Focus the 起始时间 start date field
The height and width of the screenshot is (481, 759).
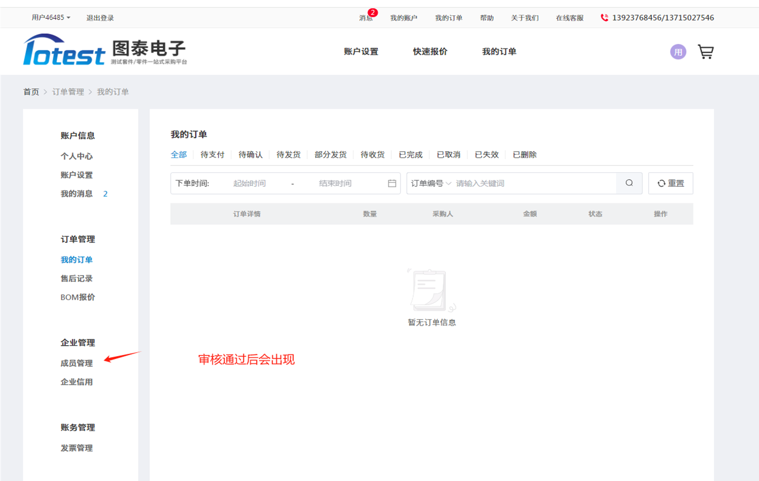(249, 183)
